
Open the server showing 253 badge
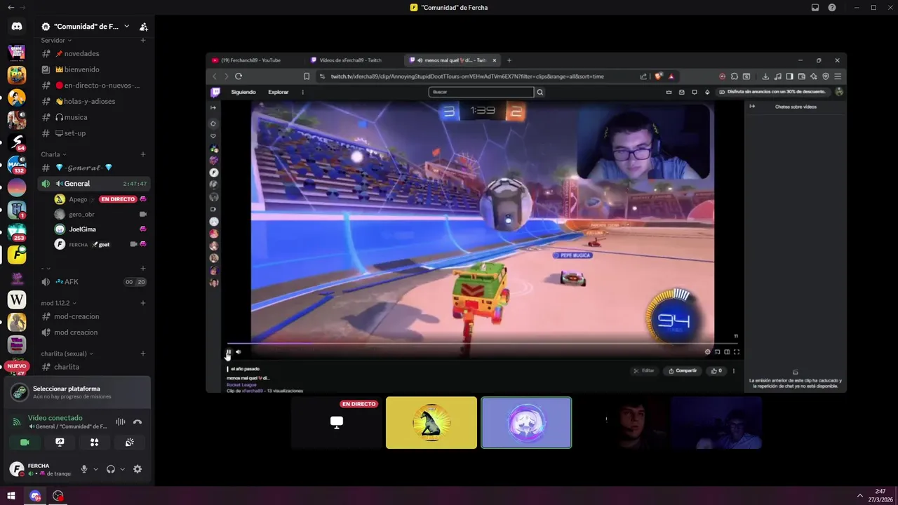coord(17,232)
